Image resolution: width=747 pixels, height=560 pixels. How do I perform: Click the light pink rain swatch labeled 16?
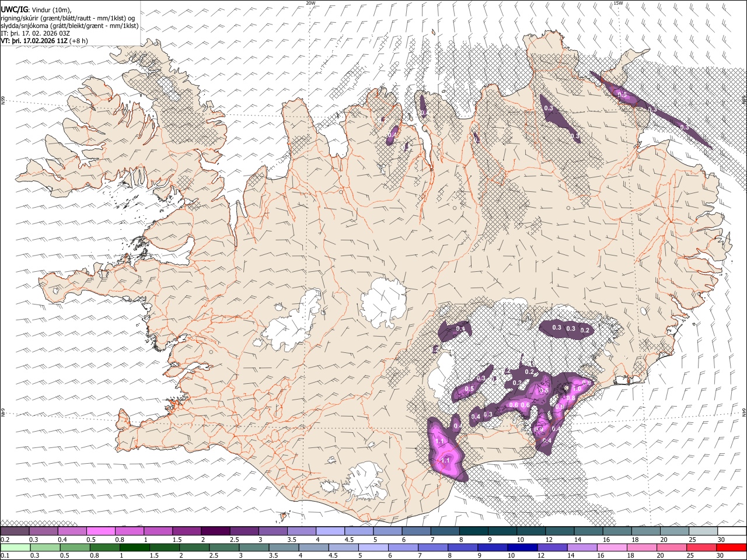coord(612,547)
